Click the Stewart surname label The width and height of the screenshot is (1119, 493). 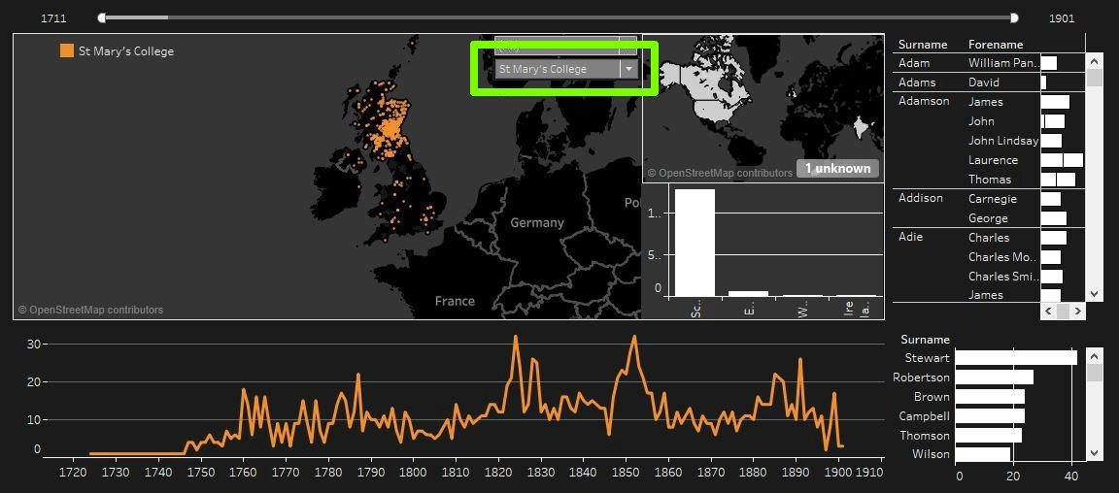[x=927, y=358]
